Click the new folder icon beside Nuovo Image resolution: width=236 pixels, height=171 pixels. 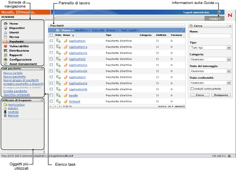tap(58, 30)
